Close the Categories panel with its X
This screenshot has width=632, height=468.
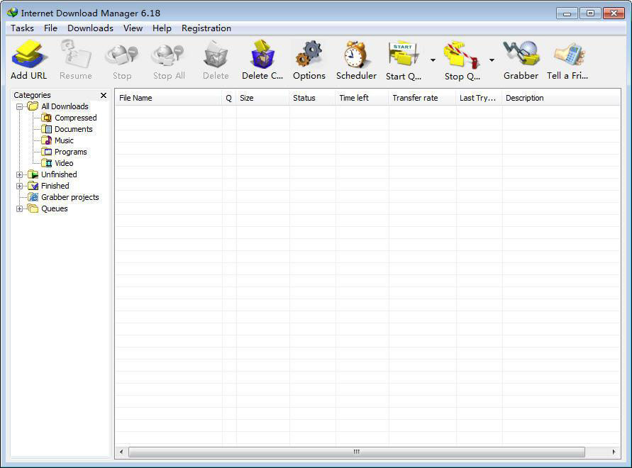pos(104,94)
